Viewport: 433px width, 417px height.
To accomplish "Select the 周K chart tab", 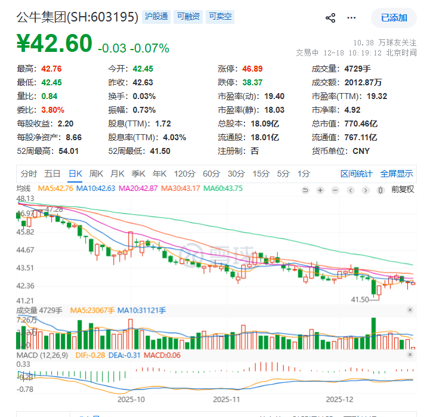I will pyautogui.click(x=96, y=174).
